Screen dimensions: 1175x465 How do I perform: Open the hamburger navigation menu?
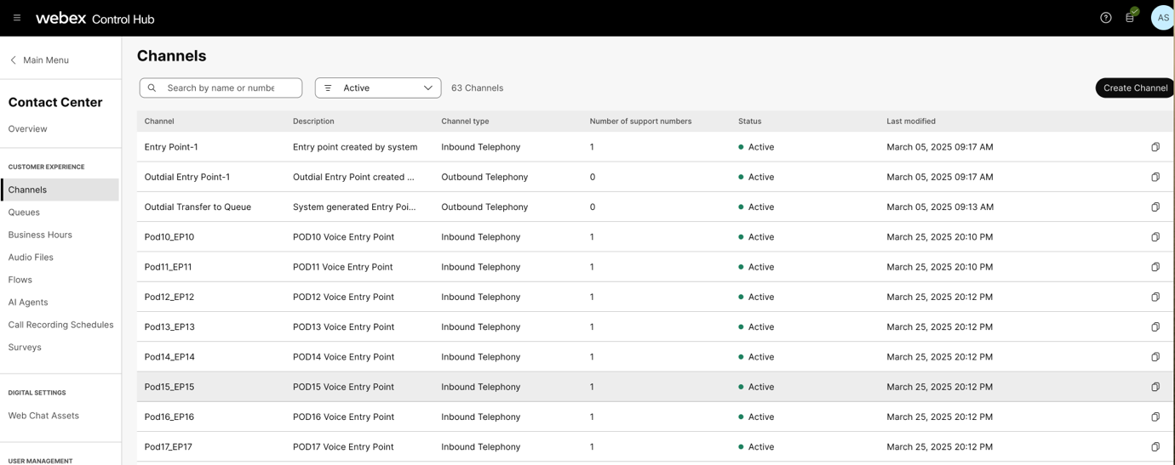click(17, 18)
